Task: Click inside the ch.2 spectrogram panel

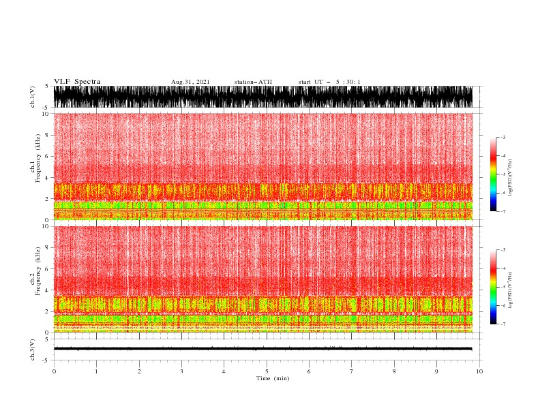Action: coord(263,279)
